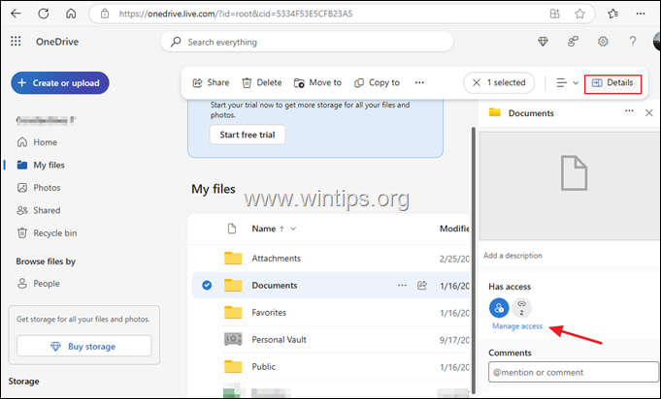Click the Modified column header
661x399 pixels.
(x=454, y=229)
